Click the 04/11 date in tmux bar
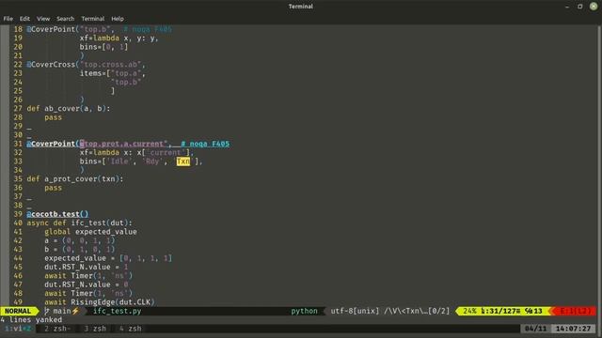 [x=535, y=329]
